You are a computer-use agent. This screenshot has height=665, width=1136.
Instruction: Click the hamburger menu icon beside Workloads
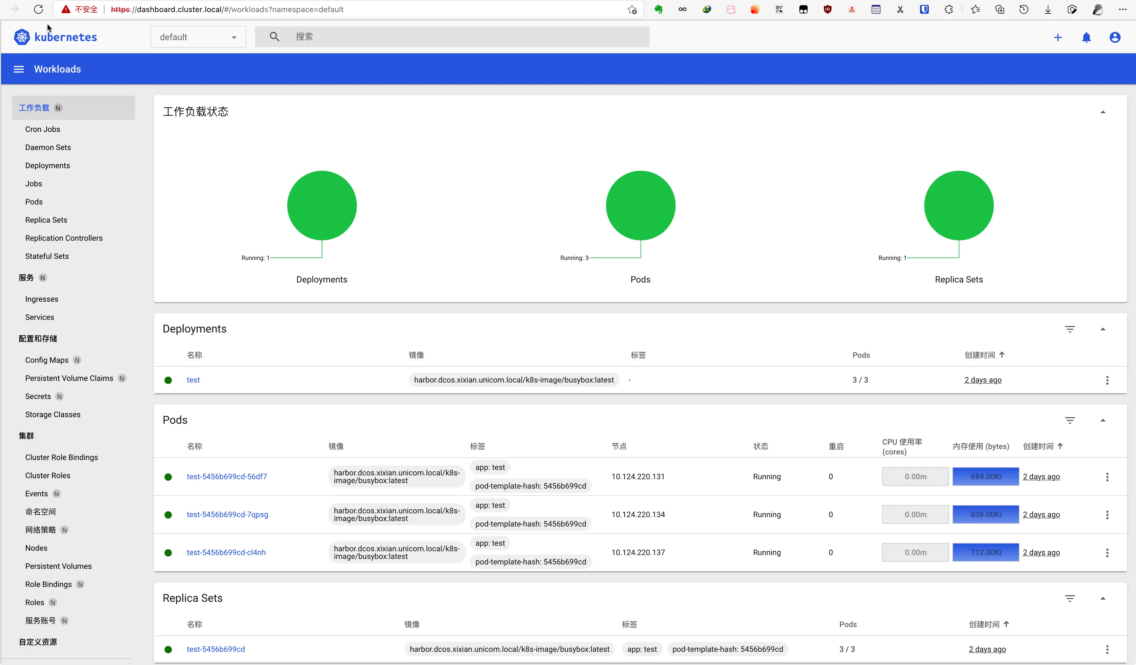[18, 69]
